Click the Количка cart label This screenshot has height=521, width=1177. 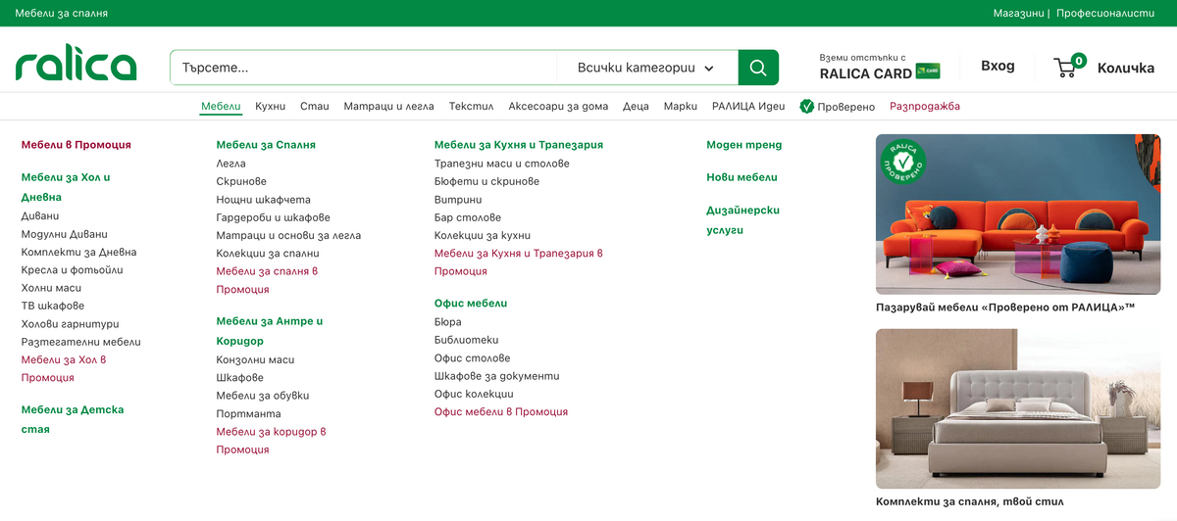coord(1126,68)
